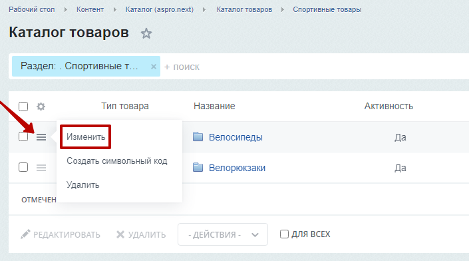Go to Каталог товаров breadcrumb
The image size is (469, 261).
click(244, 9)
